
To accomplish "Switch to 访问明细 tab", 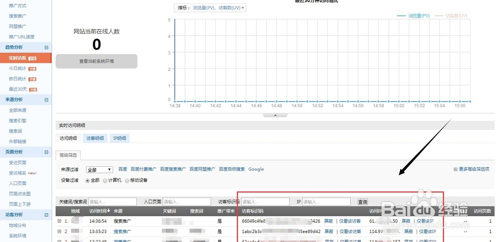I will (68, 138).
